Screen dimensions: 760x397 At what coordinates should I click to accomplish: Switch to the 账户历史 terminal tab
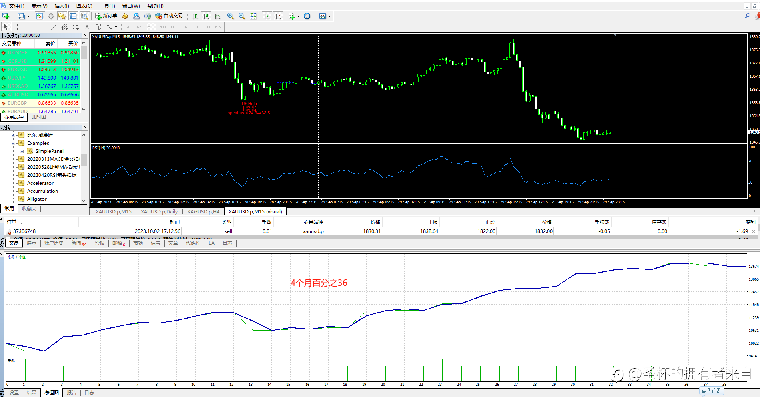coord(54,243)
